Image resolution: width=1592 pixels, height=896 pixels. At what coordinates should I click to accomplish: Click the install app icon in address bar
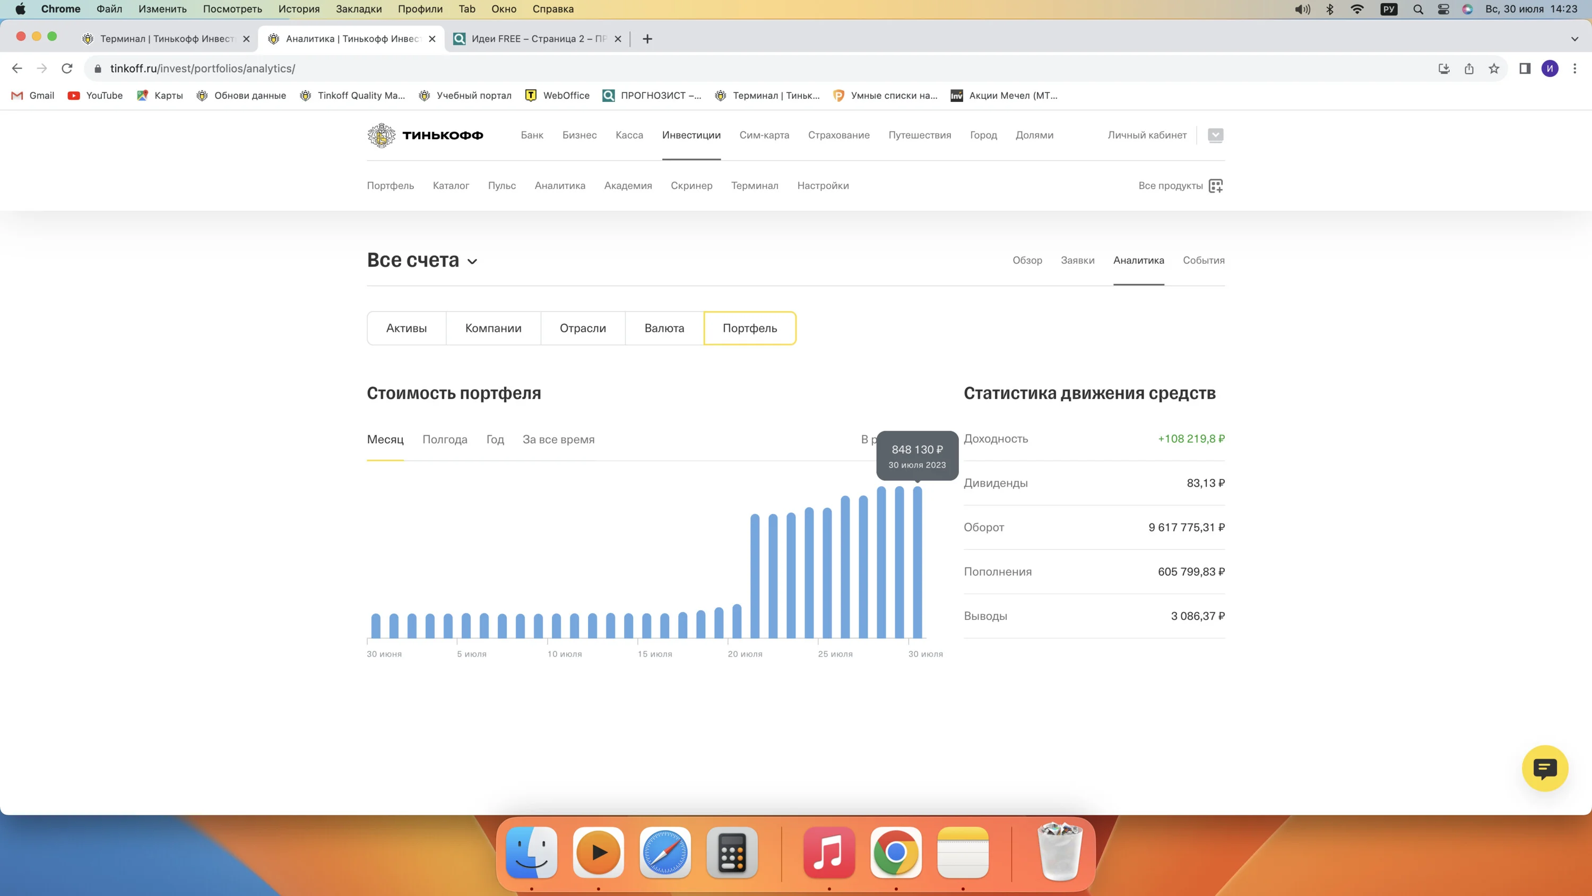tap(1443, 68)
